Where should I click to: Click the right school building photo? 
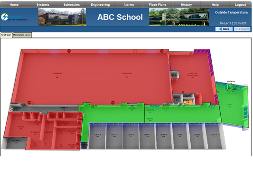pos(179,17)
